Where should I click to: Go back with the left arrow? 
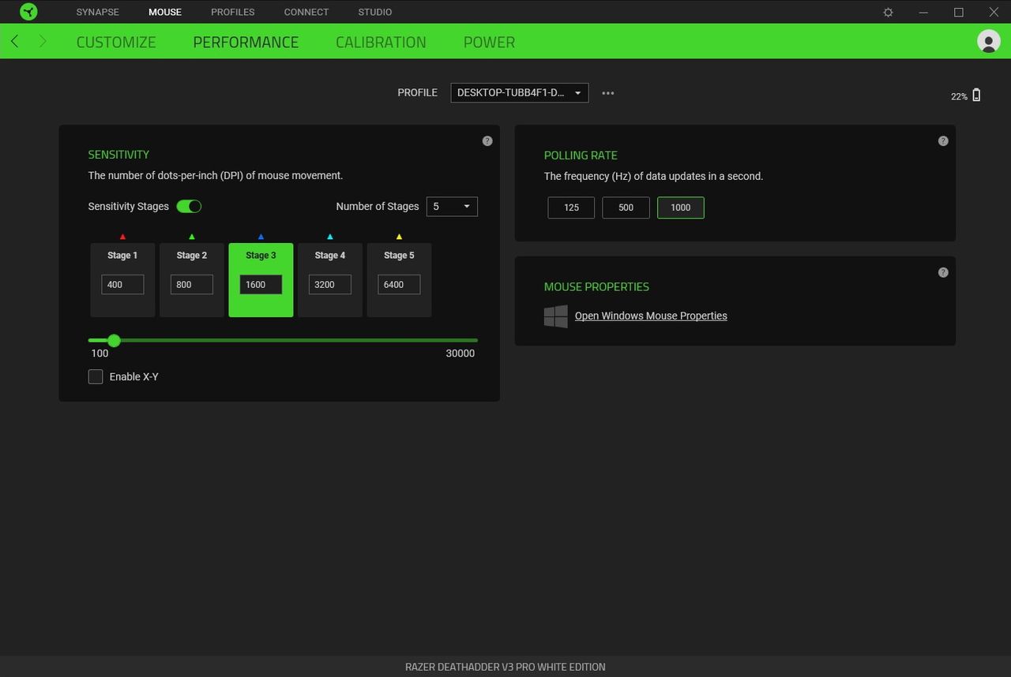pos(14,41)
